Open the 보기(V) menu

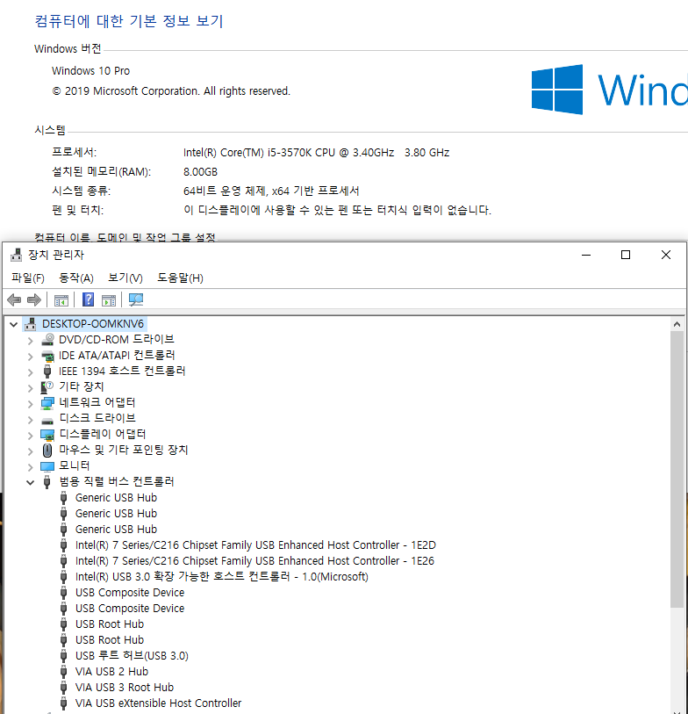point(125,278)
